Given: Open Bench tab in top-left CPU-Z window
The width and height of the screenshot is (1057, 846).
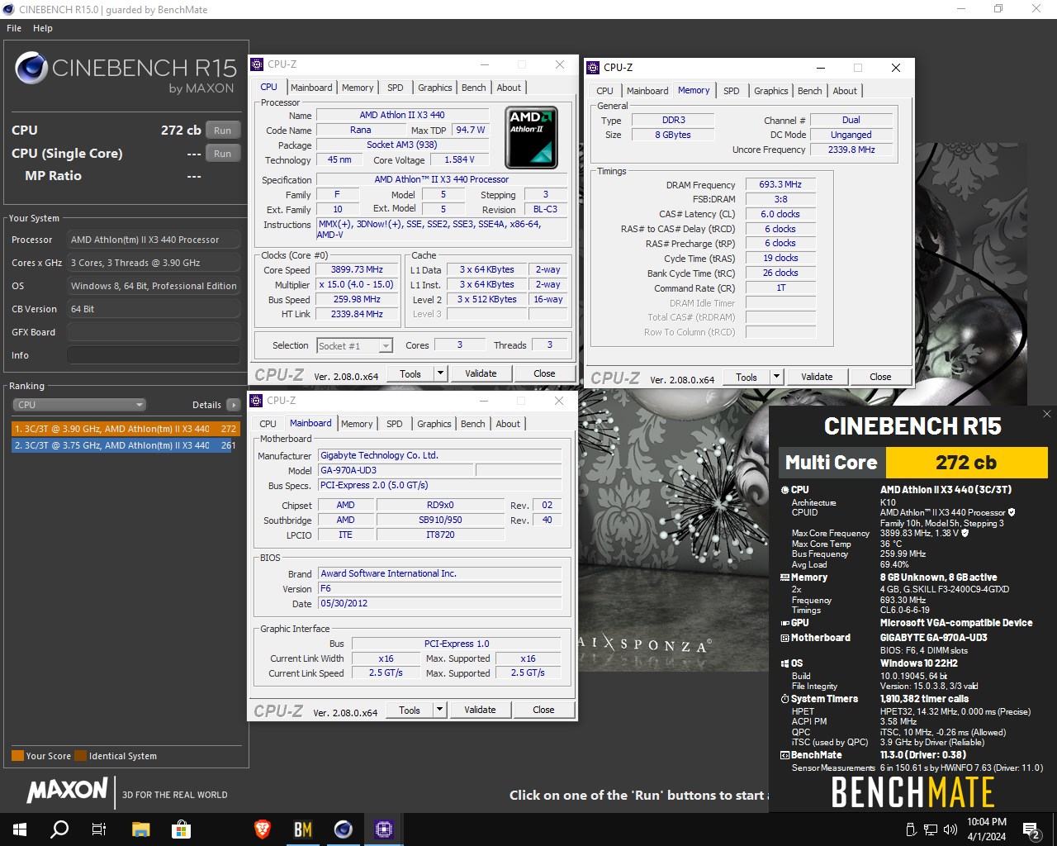Looking at the screenshot, I should pyautogui.click(x=474, y=88).
